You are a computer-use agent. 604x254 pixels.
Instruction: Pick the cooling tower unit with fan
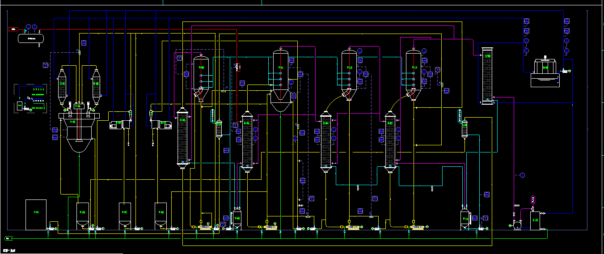click(545, 73)
